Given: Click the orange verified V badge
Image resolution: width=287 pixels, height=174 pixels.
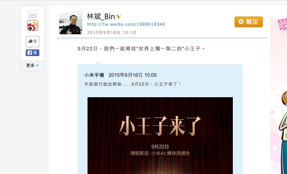Looking at the screenshot, I should [x=119, y=17].
